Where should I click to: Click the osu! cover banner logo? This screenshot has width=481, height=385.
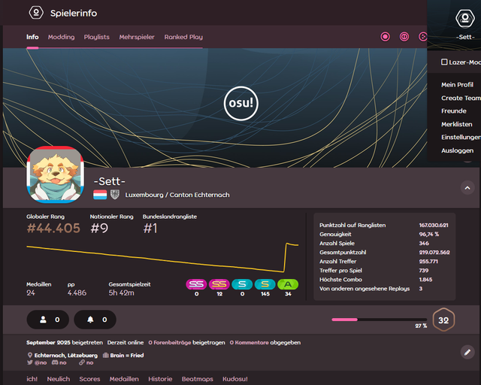[240, 103]
